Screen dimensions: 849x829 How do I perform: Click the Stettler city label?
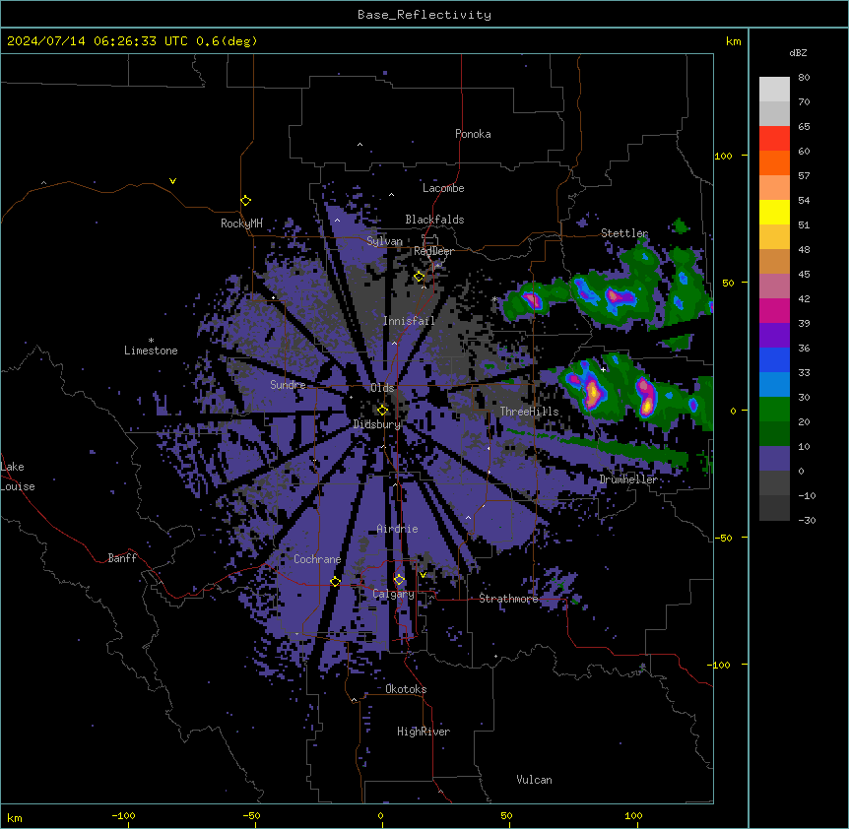click(624, 233)
